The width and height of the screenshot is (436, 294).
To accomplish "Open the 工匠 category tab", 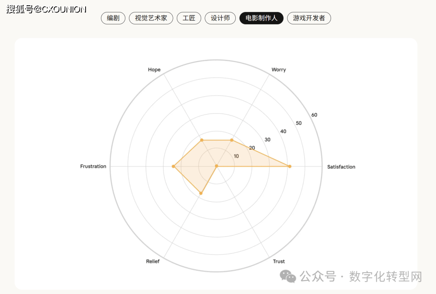I will pyautogui.click(x=189, y=18).
